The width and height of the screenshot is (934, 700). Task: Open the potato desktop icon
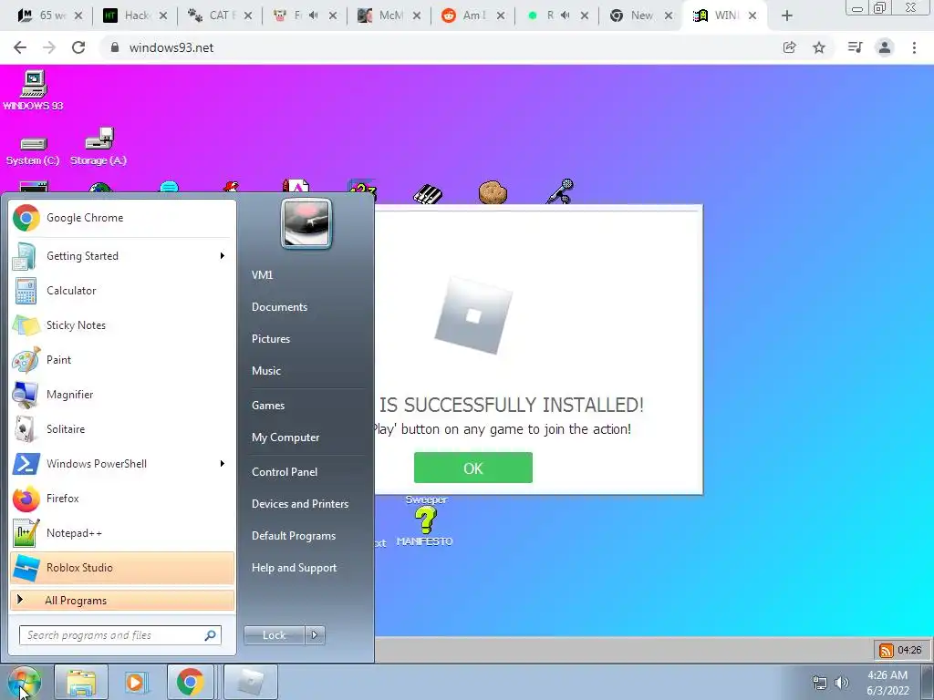493,192
